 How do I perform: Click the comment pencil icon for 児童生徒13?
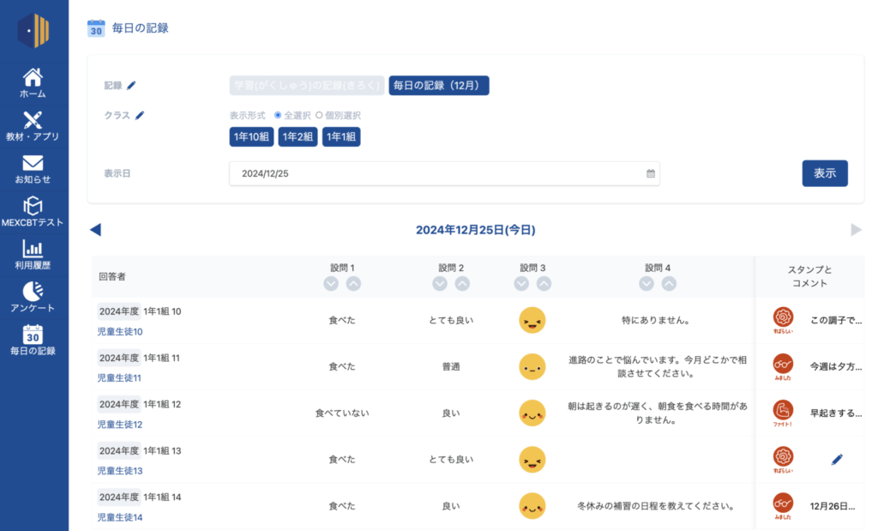tap(837, 460)
